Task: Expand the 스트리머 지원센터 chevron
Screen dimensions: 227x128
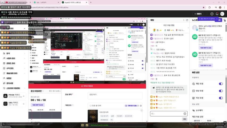Action: tap(24, 88)
